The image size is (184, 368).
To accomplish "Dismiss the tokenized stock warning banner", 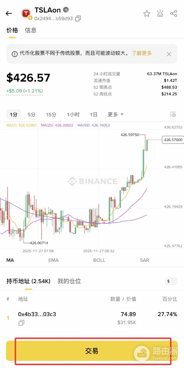I will [169, 54].
